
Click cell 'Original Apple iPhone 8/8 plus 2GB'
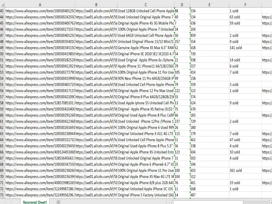coord(146,183)
